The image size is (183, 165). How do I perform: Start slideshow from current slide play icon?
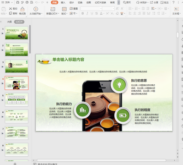click(36, 9)
